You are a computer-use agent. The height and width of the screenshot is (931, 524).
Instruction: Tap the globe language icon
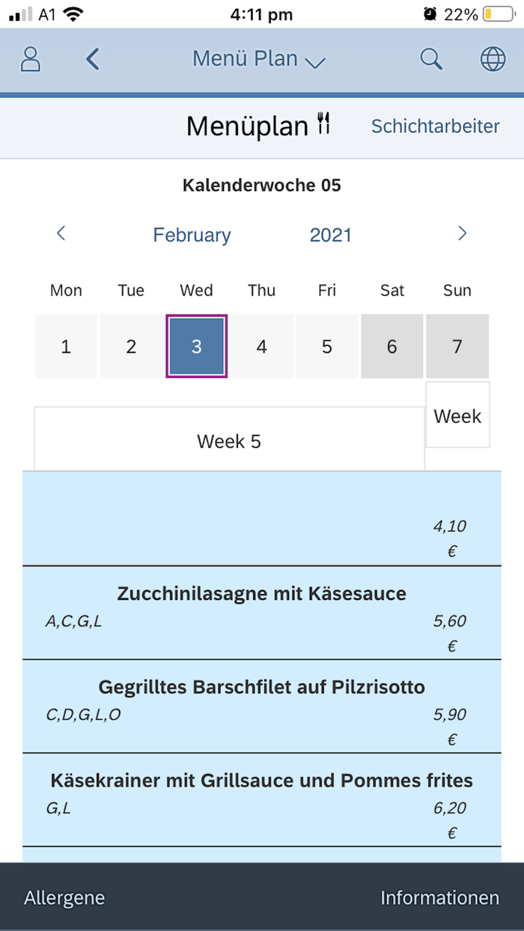(x=493, y=59)
